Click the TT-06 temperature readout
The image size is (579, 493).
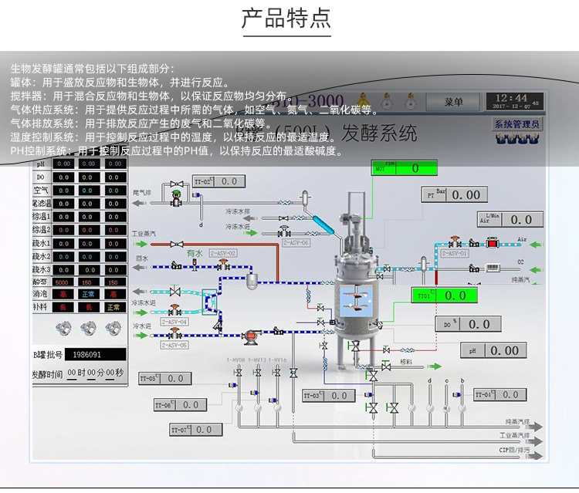(180, 405)
